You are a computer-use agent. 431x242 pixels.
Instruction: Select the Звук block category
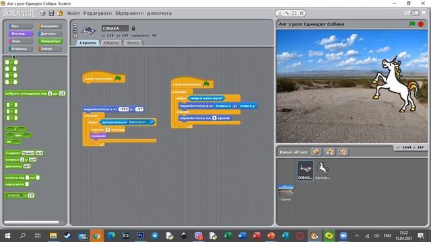point(21,41)
